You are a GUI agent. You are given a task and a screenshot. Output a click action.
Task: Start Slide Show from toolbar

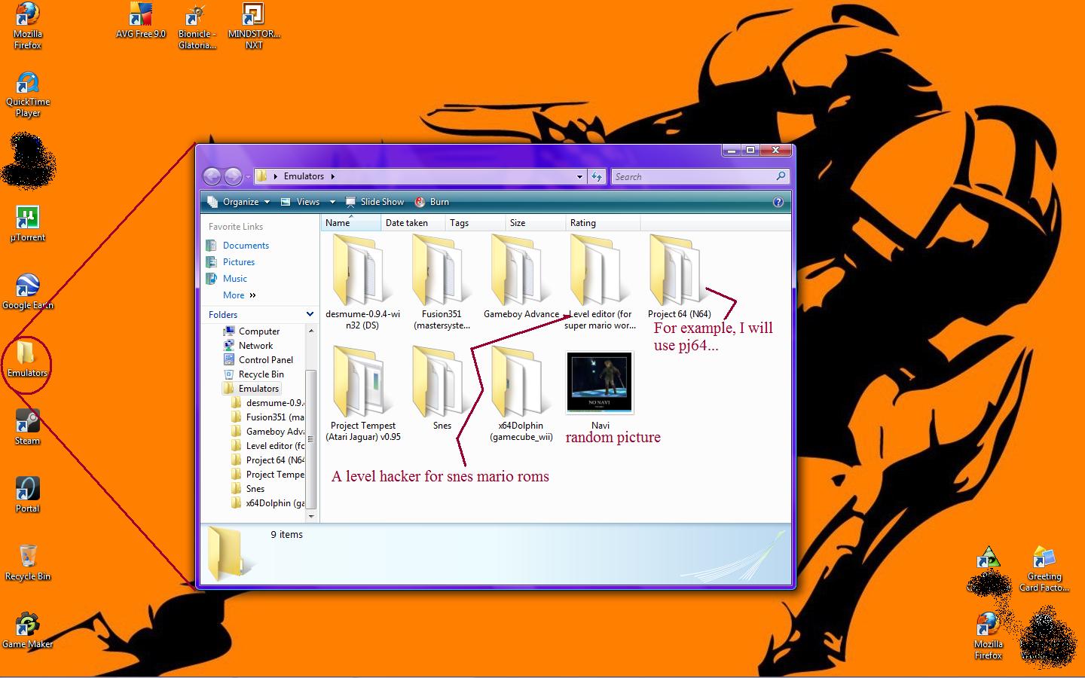coord(374,202)
